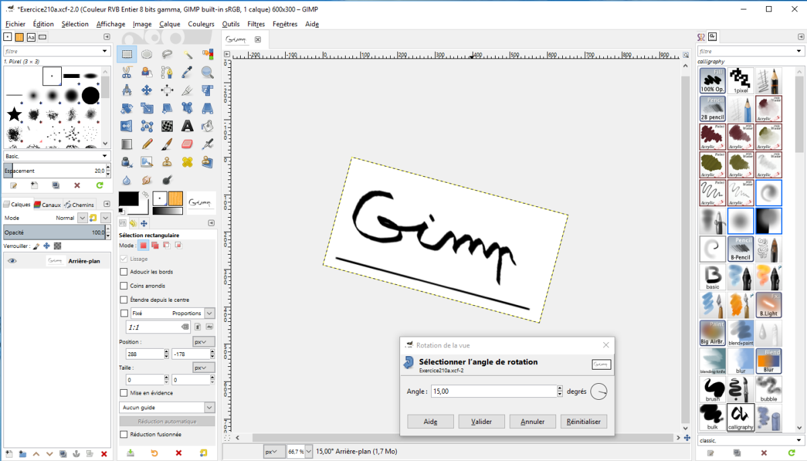This screenshot has width=807, height=461.
Task: Refresh brushes with green arrow icon
Action: 100,185
